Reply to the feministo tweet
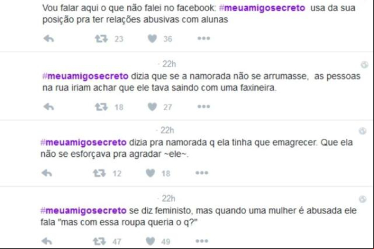 pos(47,241)
